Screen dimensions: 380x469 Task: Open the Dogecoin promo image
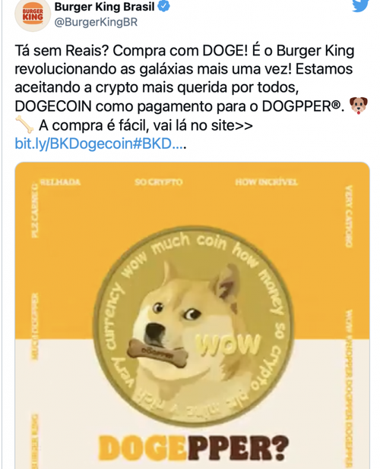[x=192, y=315]
